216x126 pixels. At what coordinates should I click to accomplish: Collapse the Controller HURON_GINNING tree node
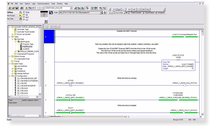[10, 27]
